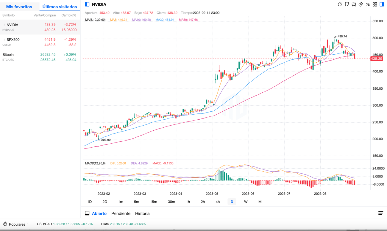Screen dimensions: 387x231
Task: Toggle left sidebar icon beside NVIDIA title
Action: (87, 4)
